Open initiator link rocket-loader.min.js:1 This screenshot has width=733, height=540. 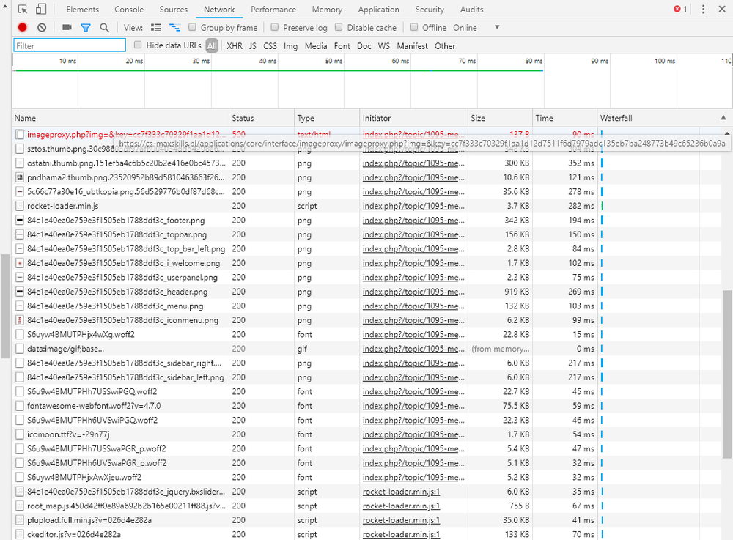click(x=400, y=506)
